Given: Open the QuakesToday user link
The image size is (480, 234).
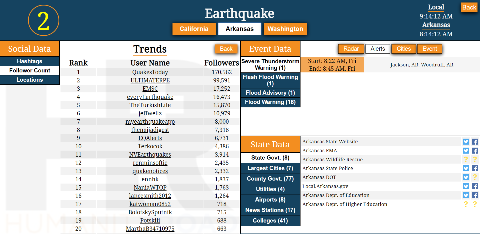Looking at the screenshot, I should [150, 72].
